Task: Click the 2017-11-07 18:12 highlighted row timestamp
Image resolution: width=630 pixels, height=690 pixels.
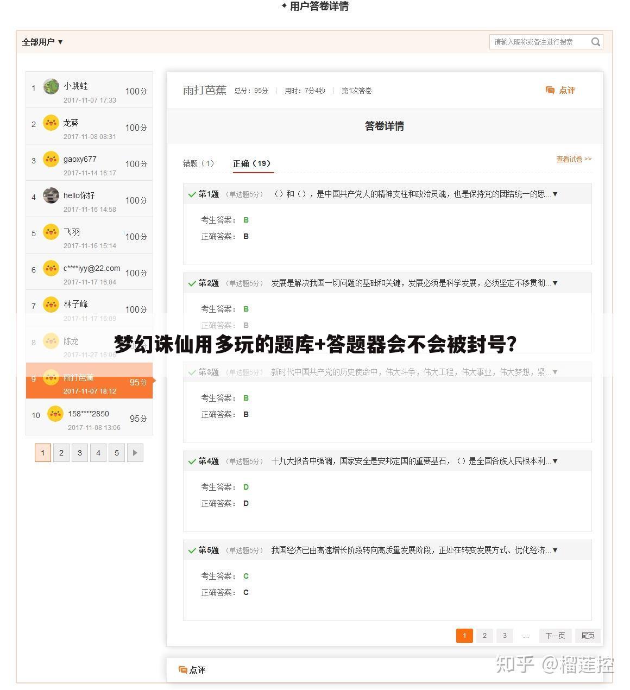Action: [x=90, y=391]
